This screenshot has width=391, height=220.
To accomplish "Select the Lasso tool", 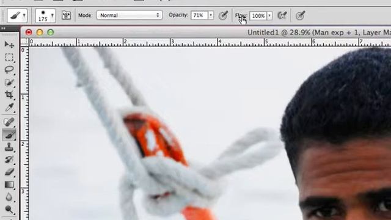I will pos(9,70).
